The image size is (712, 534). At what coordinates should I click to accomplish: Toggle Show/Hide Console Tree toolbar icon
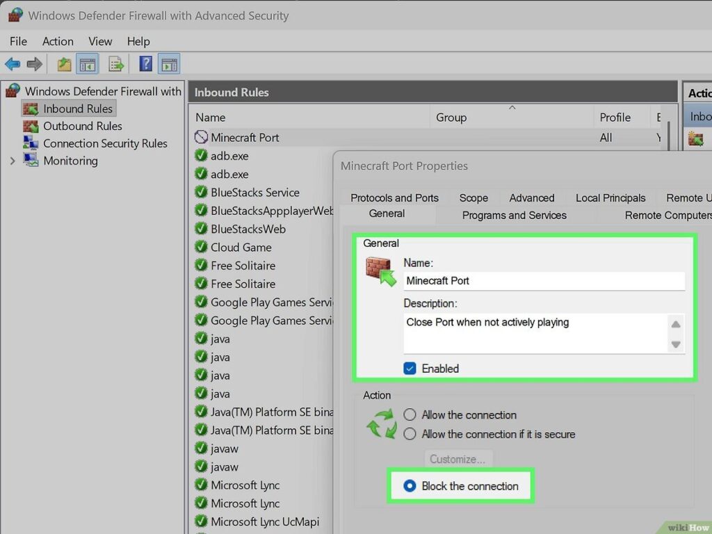click(87, 65)
